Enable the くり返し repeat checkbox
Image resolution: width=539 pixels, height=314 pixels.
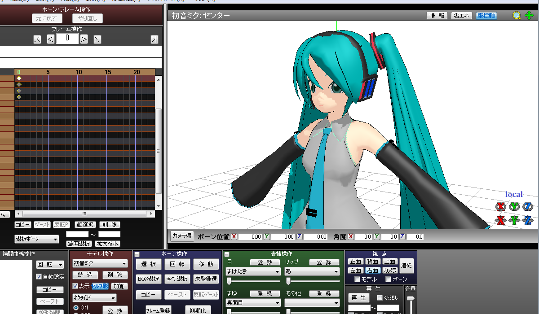coord(380,297)
